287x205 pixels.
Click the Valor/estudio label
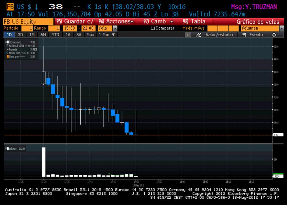click(219, 35)
